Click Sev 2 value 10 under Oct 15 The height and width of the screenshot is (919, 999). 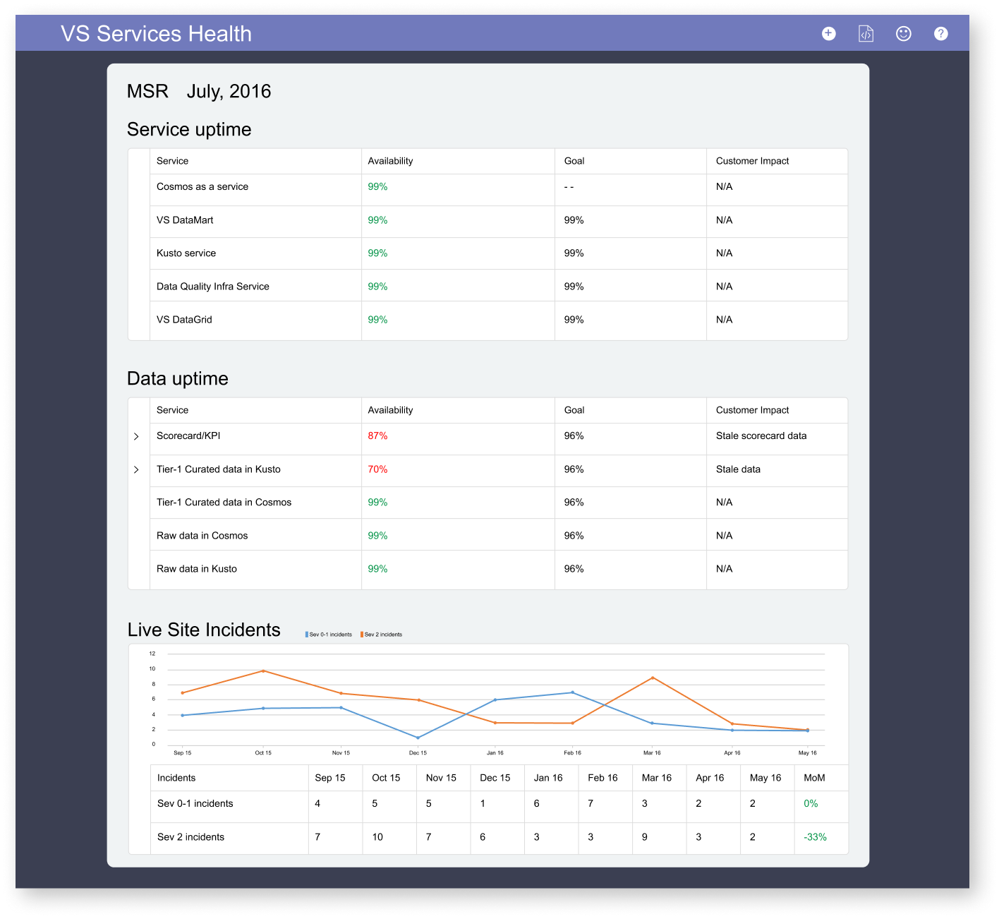377,836
